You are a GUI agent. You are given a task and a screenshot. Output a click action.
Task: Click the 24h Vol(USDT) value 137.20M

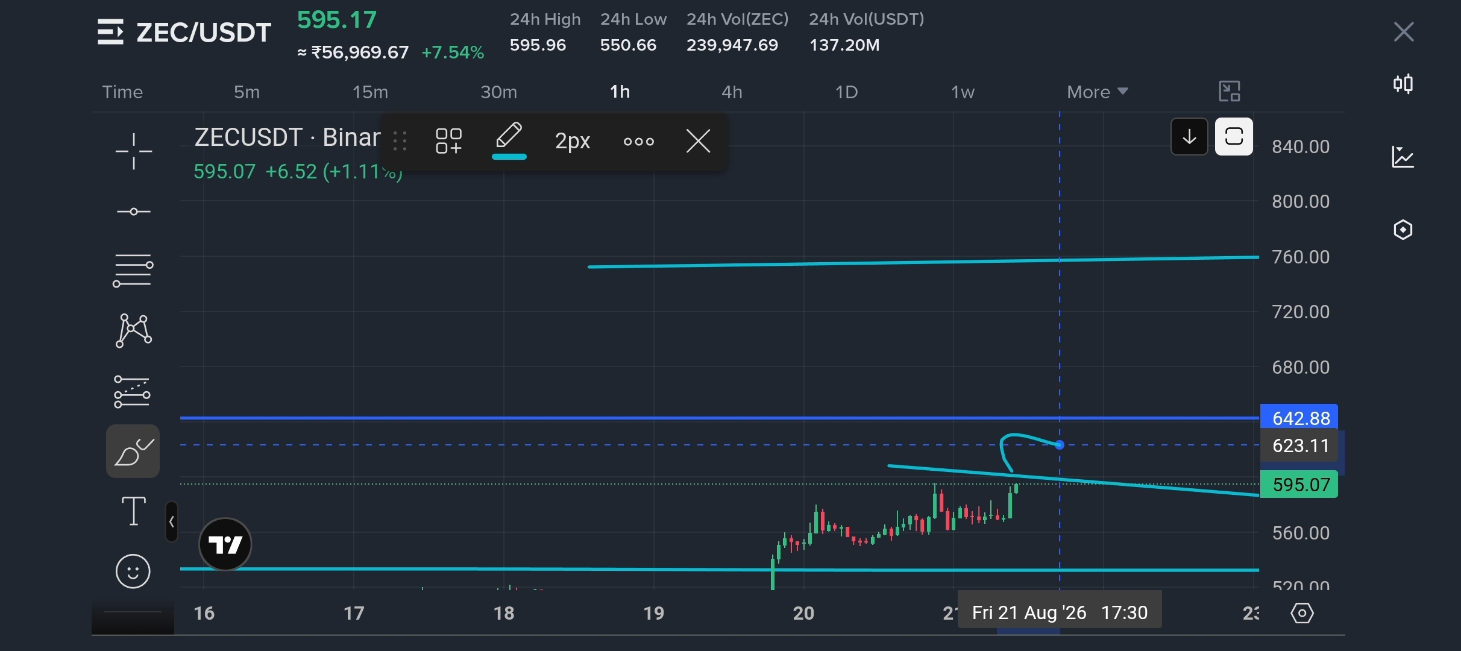(844, 45)
